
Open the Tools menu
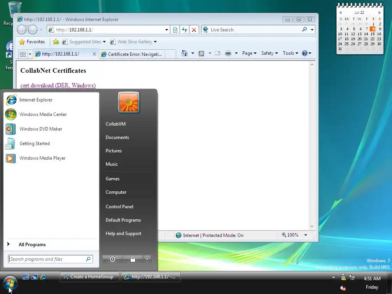click(x=290, y=53)
